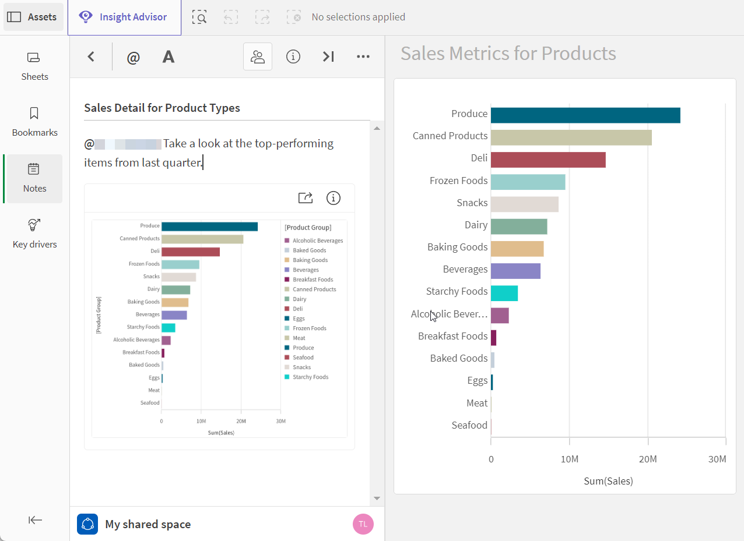Open the Sheets panel
Image resolution: width=744 pixels, height=541 pixels.
point(34,66)
